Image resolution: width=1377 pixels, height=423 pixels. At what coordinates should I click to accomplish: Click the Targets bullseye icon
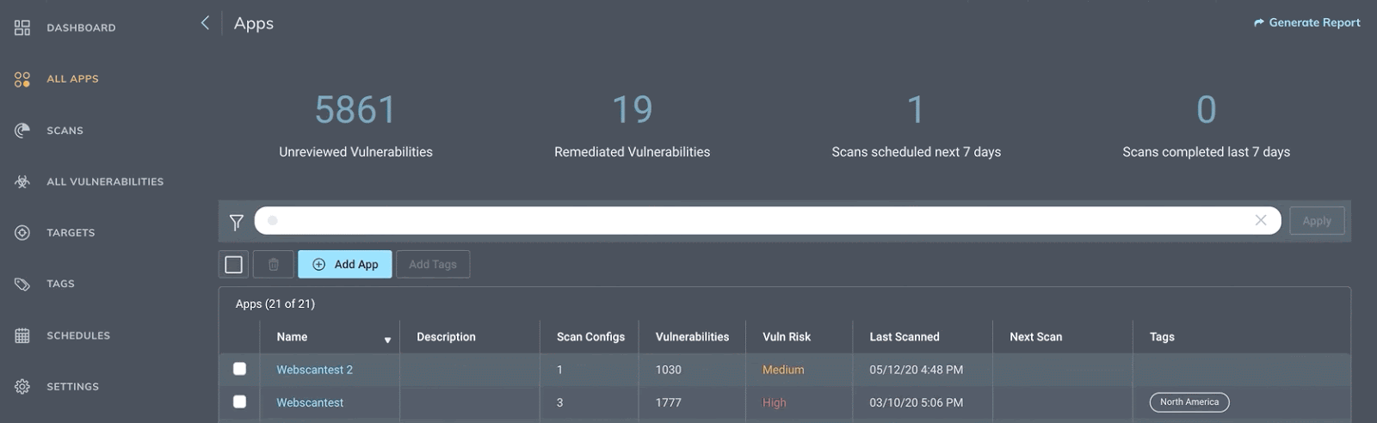(22, 233)
